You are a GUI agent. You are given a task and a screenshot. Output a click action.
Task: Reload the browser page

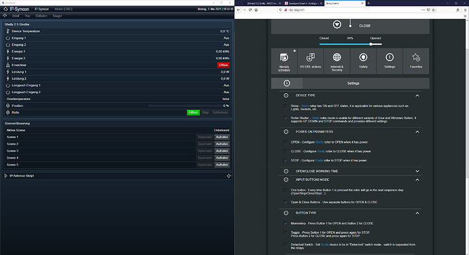point(250,10)
